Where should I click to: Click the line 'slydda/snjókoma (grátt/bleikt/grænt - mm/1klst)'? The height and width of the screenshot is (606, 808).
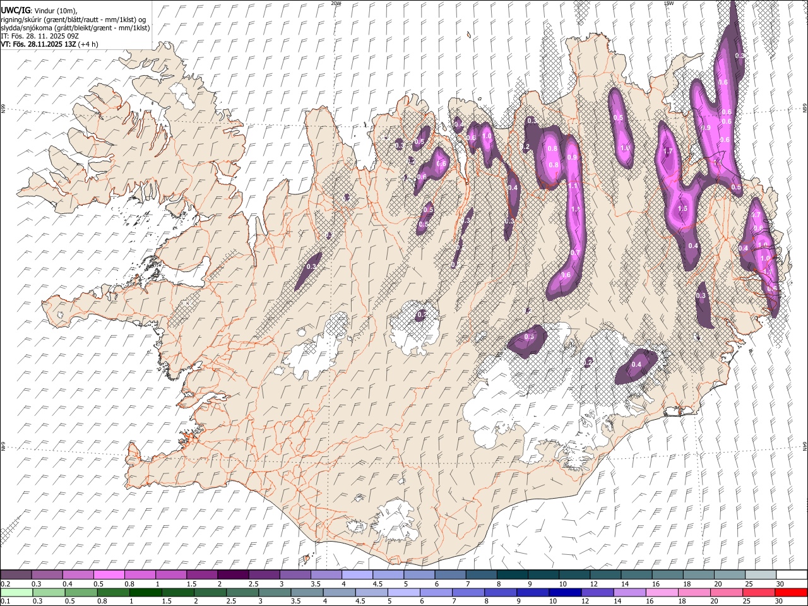coord(75,28)
